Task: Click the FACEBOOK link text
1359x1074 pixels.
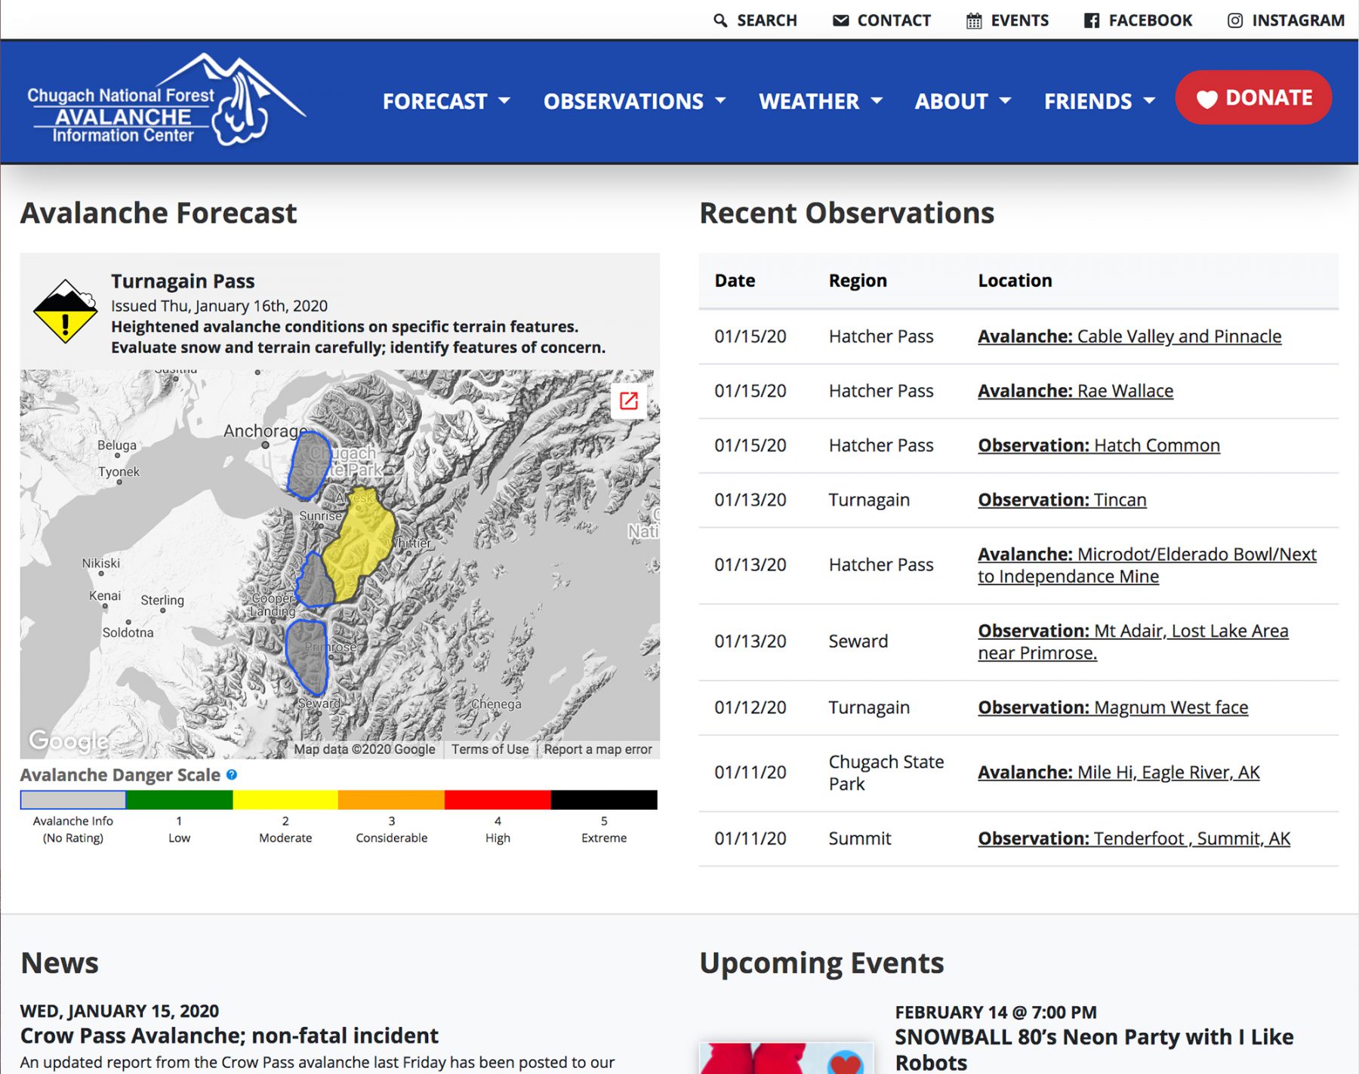Action: tap(1151, 20)
